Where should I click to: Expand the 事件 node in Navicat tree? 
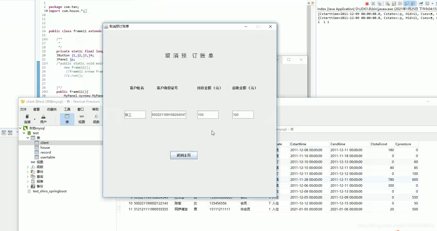28,172
